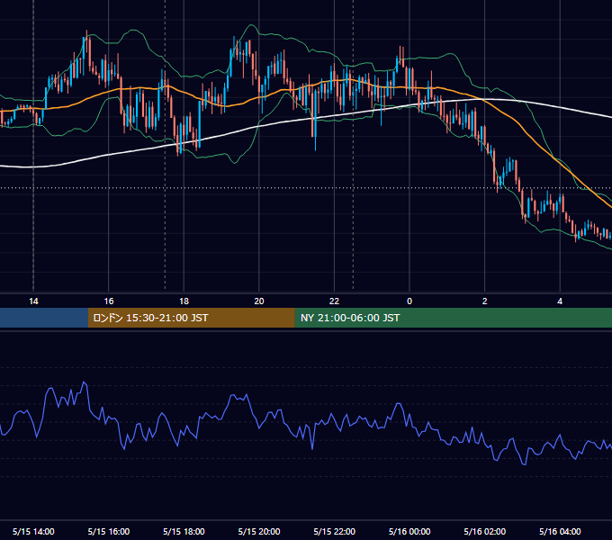Screen dimensions: 612x540
Task: Click hour label 2 on the price chart axis
Action: [x=485, y=301]
